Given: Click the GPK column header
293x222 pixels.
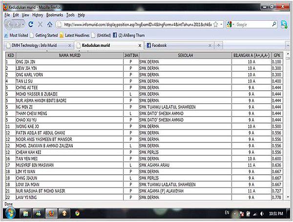Looking at the screenshot, I should [277, 56].
